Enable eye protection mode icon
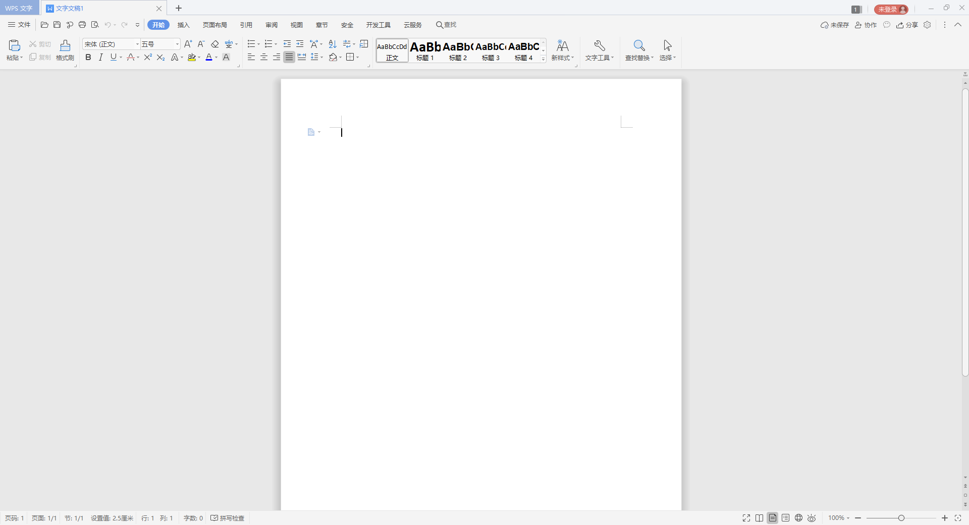This screenshot has height=525, width=969. click(812, 518)
